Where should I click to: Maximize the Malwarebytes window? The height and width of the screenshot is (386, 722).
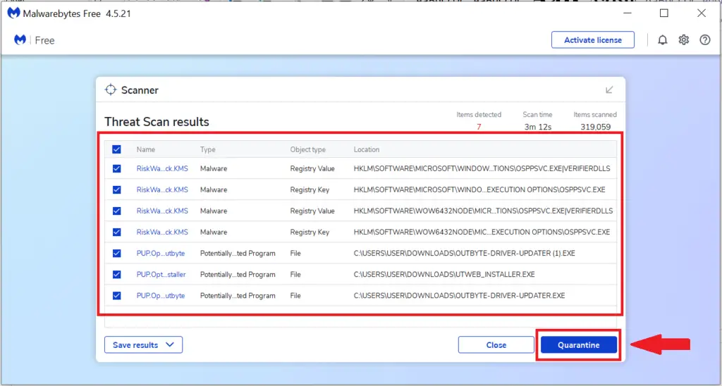point(664,13)
